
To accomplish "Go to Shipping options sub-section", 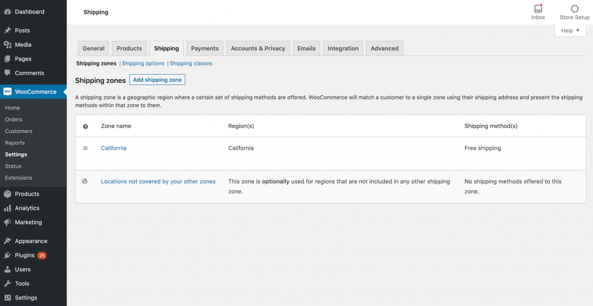I will pos(143,64).
